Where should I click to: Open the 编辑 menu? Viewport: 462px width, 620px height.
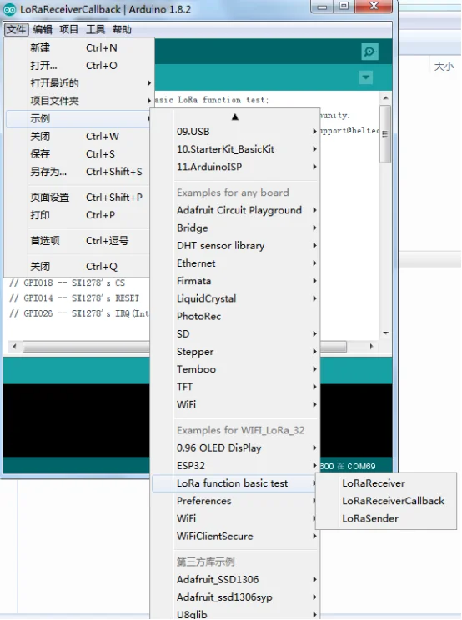pyautogui.click(x=43, y=30)
